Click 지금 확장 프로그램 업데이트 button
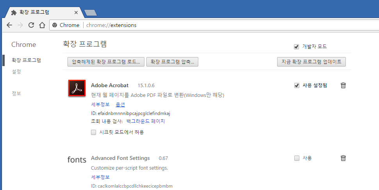 [x=311, y=62]
